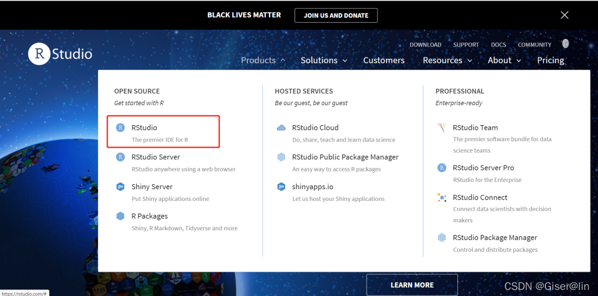Screen dimensions: 598x296
Task: Click the OPEN SOURCE column heading
Action: (x=137, y=91)
